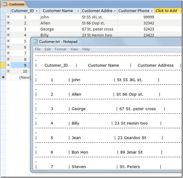Expand subdatasheet for customer row 8
Image resolution: width=183 pixels, height=178 pixels.
[x=8, y=59]
